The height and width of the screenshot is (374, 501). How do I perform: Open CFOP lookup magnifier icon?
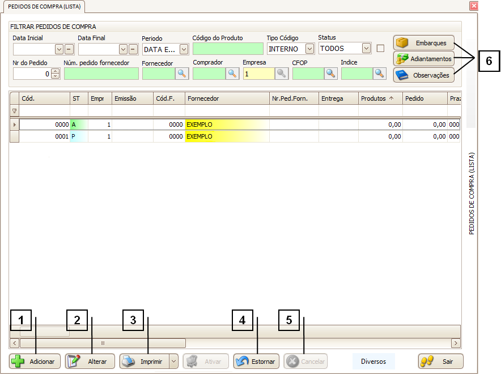point(330,73)
